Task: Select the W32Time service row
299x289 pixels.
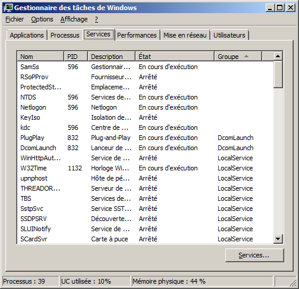Action: coord(145,168)
